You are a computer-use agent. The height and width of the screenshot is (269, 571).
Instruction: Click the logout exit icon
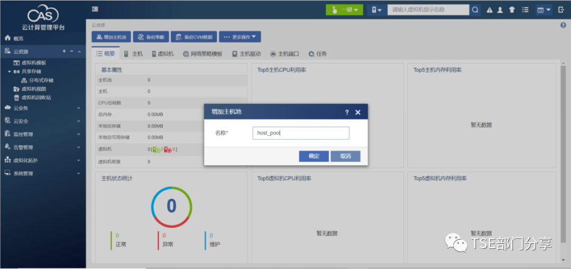coord(561,10)
